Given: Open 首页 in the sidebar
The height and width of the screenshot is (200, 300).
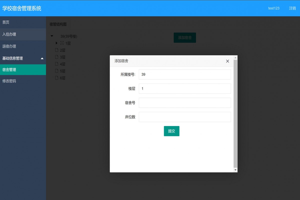Looking at the screenshot, I should click(6, 22).
